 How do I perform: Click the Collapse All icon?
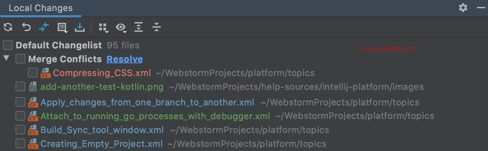[x=157, y=27]
